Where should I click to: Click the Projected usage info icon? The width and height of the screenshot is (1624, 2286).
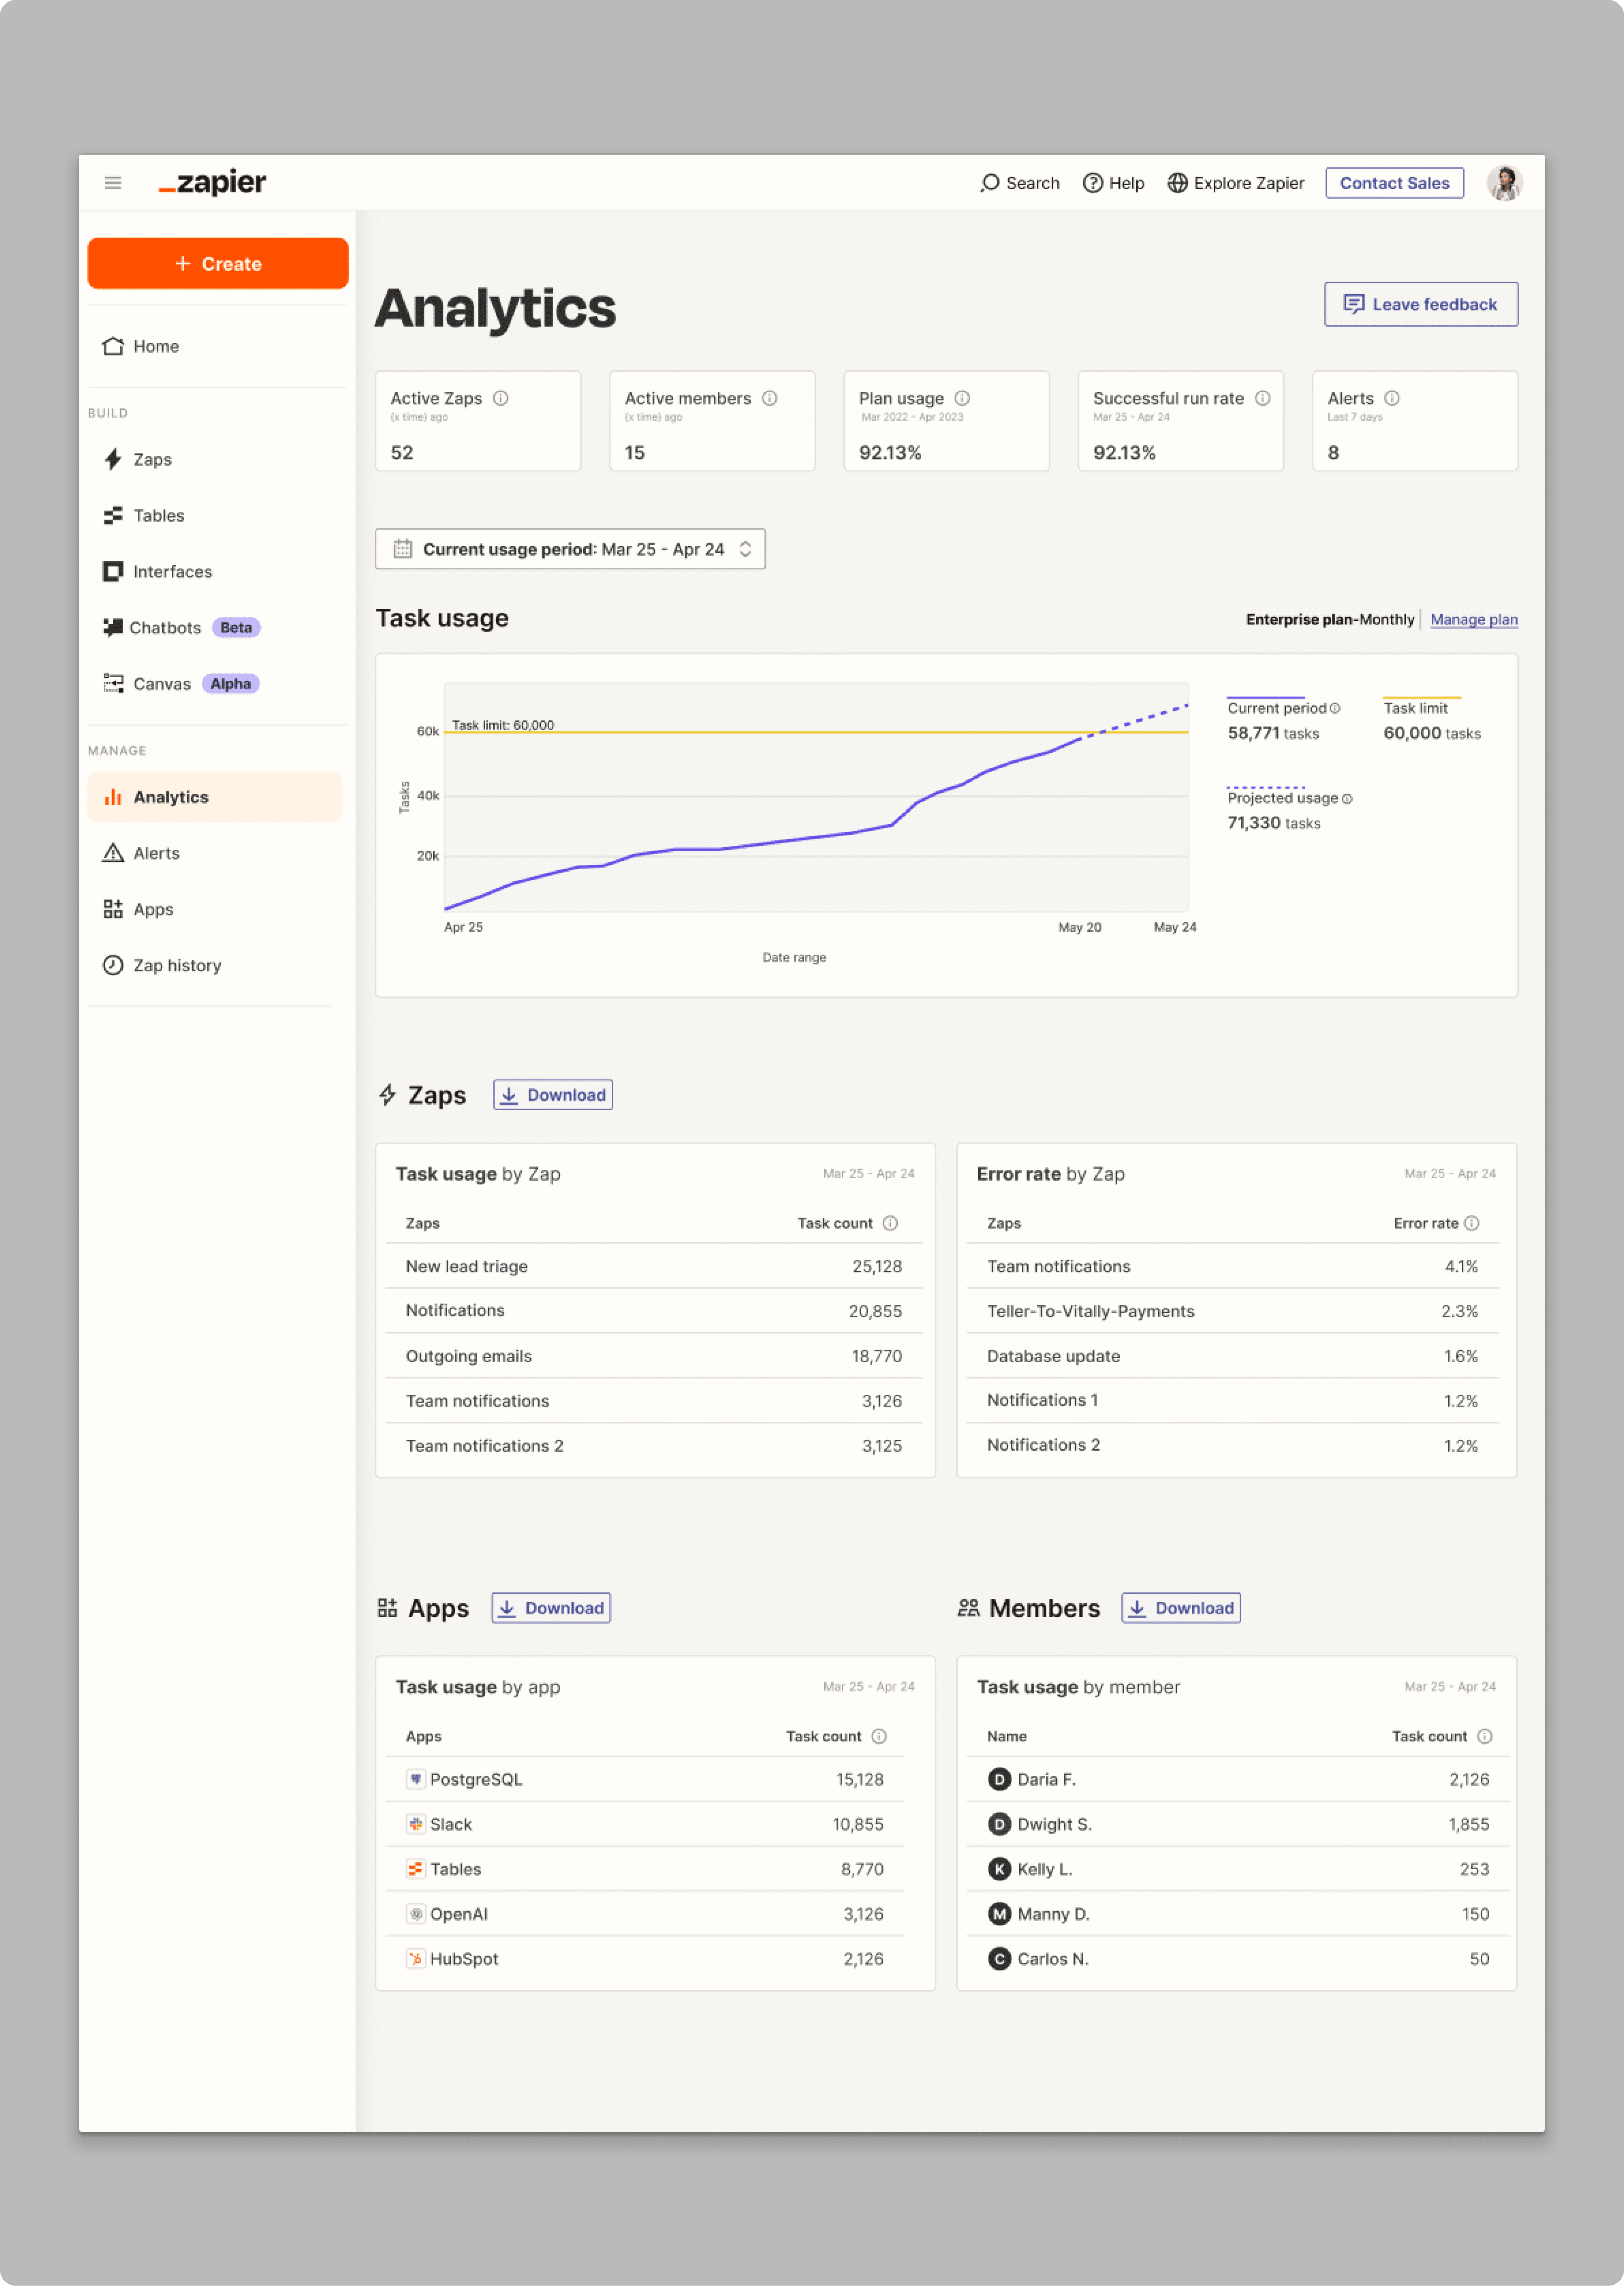[1347, 799]
